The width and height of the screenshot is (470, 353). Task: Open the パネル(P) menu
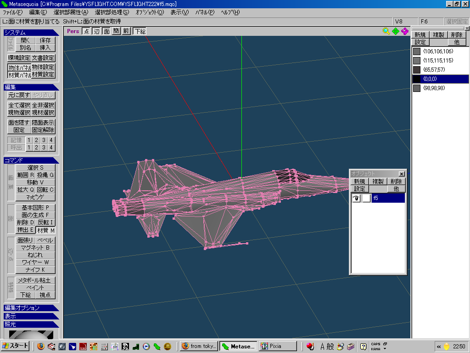pyautogui.click(x=205, y=12)
